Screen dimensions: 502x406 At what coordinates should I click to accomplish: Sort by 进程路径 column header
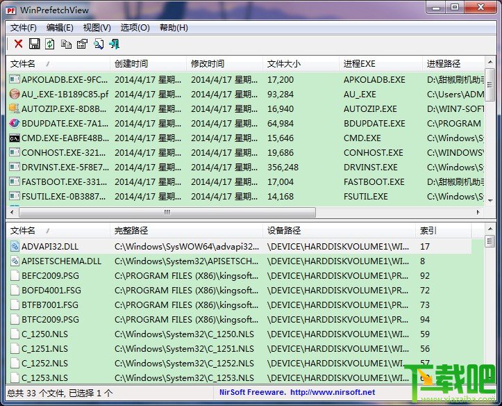pyautogui.click(x=453, y=63)
